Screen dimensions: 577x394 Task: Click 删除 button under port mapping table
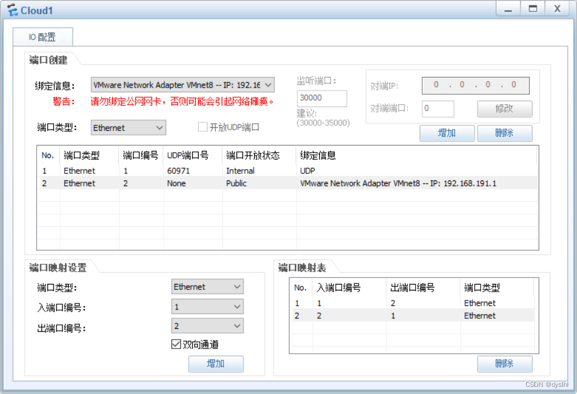[504, 364]
